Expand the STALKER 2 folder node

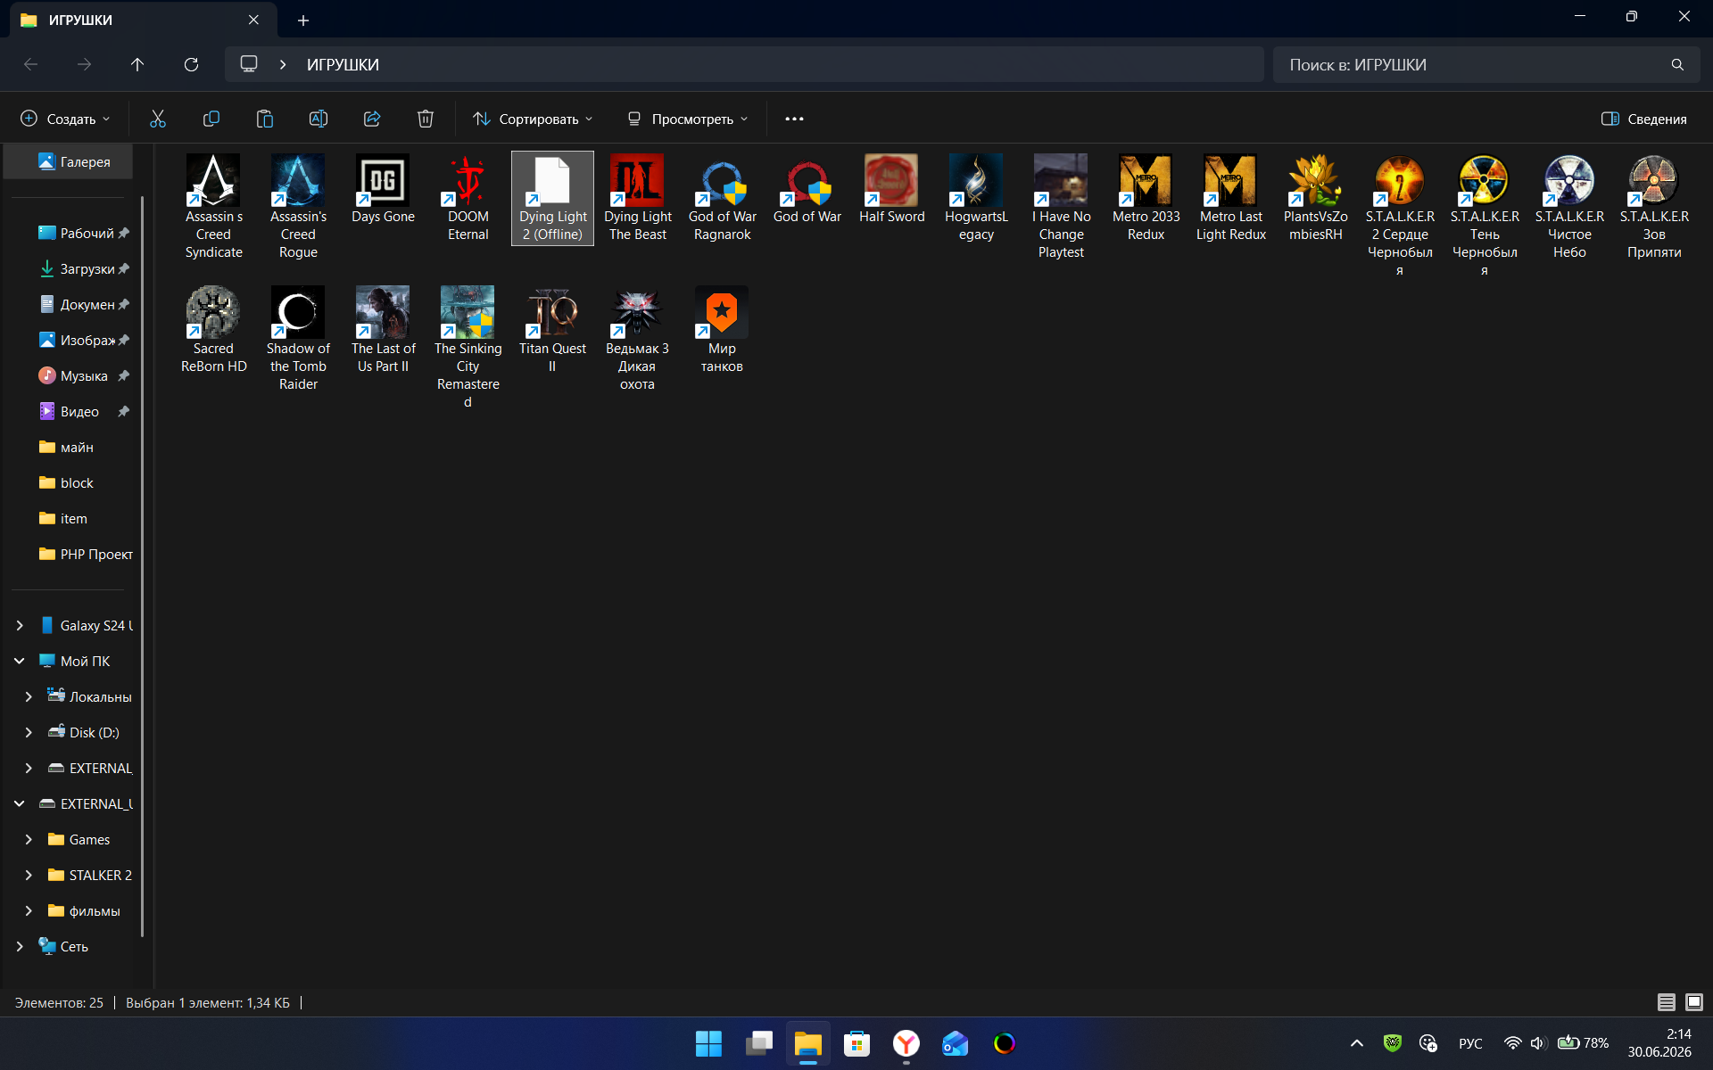[29, 876]
